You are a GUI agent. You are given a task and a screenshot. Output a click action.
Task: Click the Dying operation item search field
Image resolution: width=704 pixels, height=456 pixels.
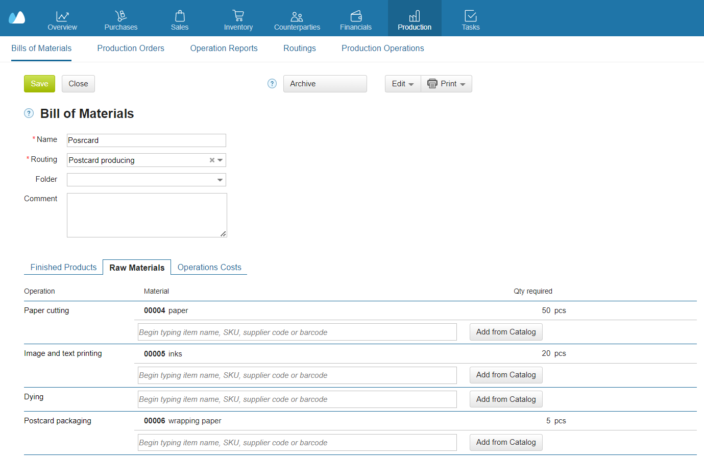pyautogui.click(x=297, y=399)
